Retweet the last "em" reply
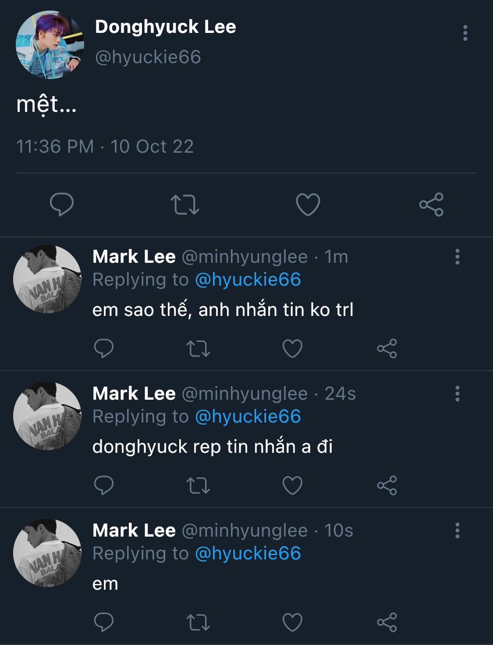This screenshot has height=645, width=493. pos(198,623)
